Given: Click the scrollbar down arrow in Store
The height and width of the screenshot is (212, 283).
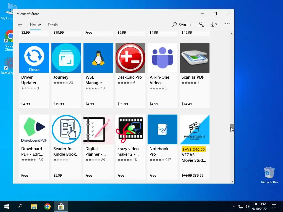Looking at the screenshot, I should [x=232, y=181].
